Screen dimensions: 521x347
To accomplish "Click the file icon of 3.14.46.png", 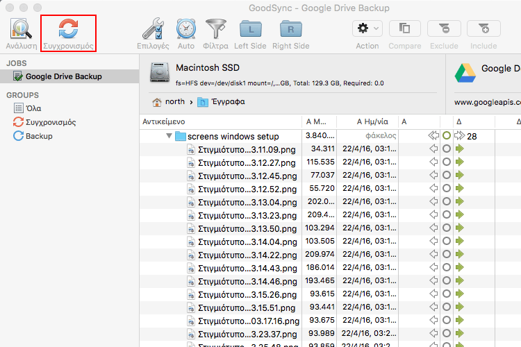I will 191,282.
